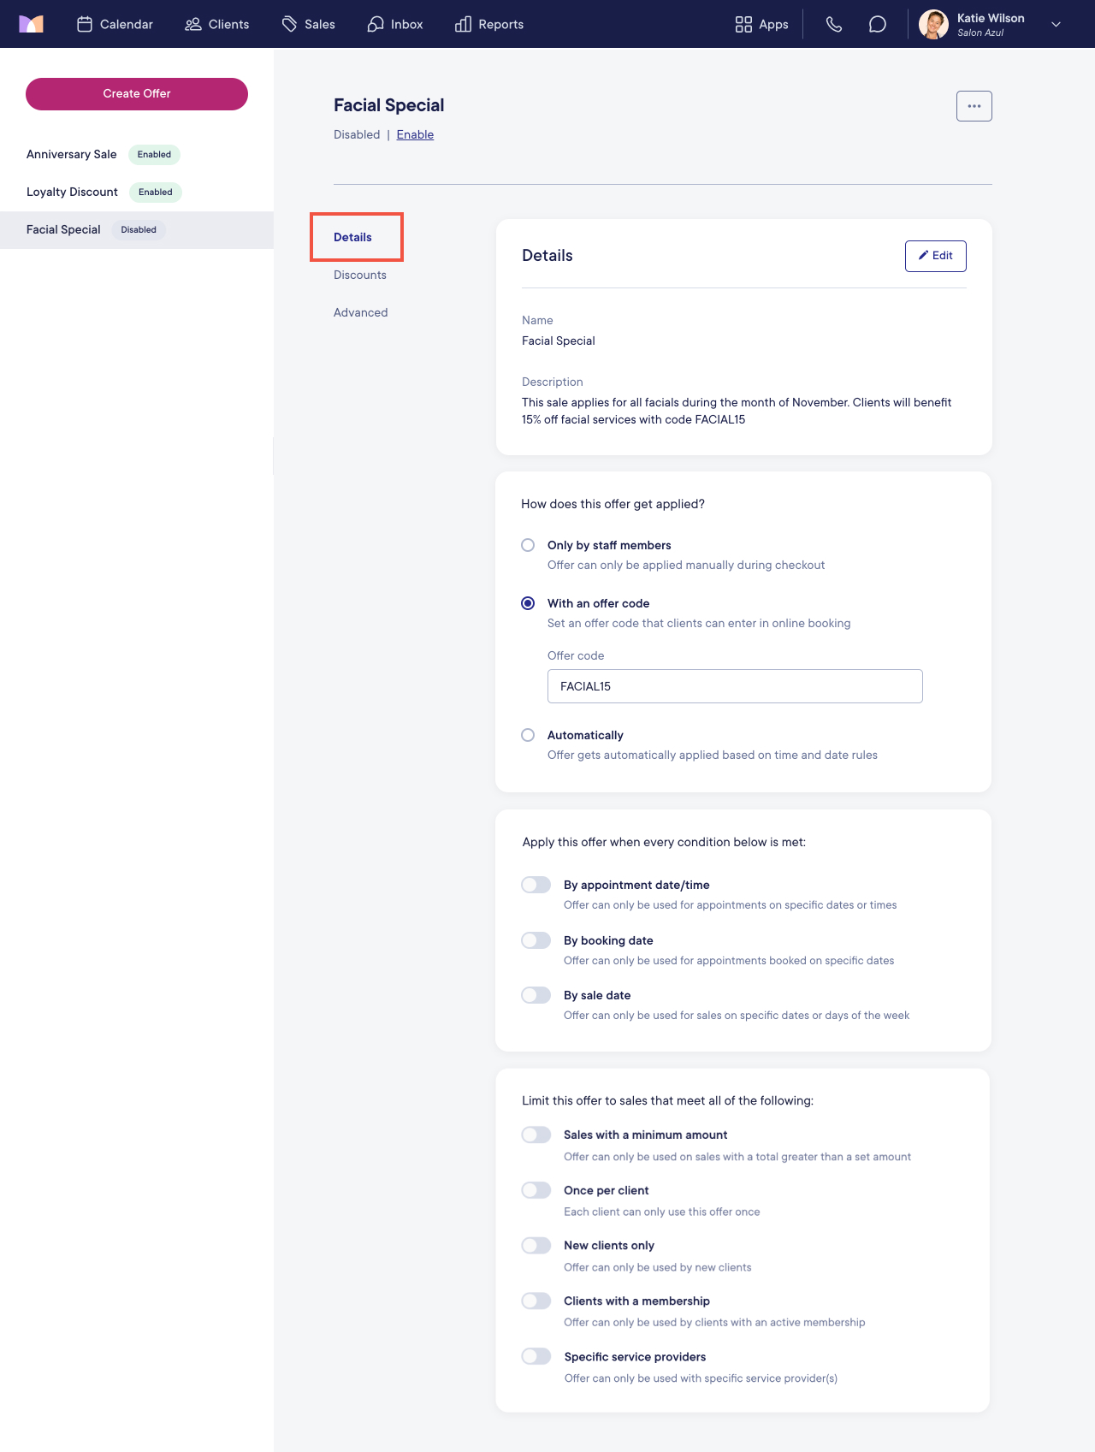1095x1452 pixels.
Task: Open the Inbox menu label
Action: [x=407, y=24]
